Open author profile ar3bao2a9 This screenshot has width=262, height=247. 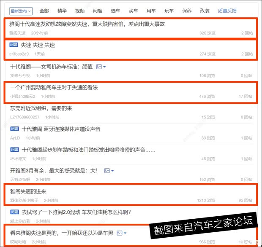[19, 54]
